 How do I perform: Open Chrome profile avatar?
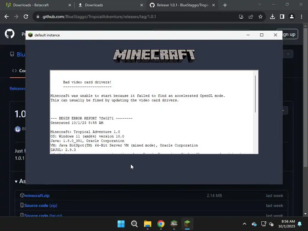coord(292,17)
